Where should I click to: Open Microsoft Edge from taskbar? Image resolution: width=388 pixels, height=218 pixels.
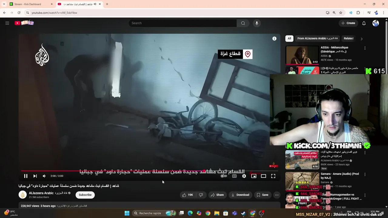click(x=190, y=213)
